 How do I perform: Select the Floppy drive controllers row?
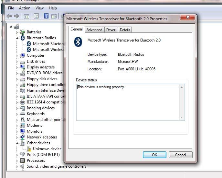pyautogui.click(x=42, y=85)
